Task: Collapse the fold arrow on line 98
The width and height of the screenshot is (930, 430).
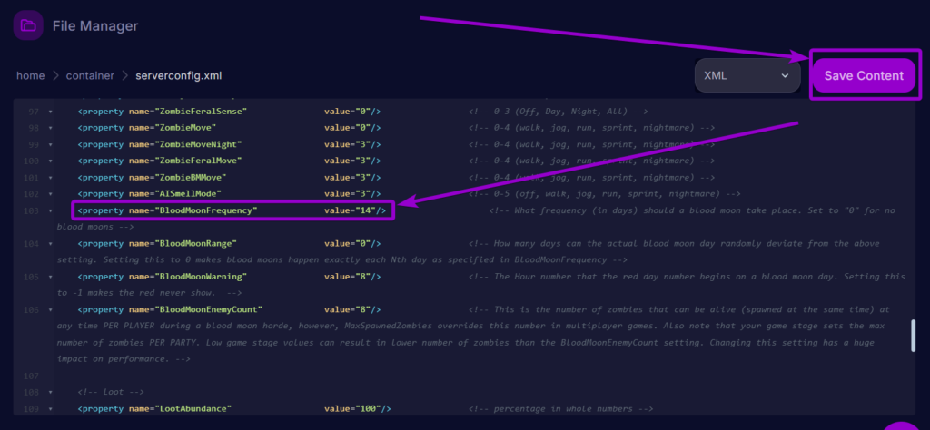Action: (50, 128)
